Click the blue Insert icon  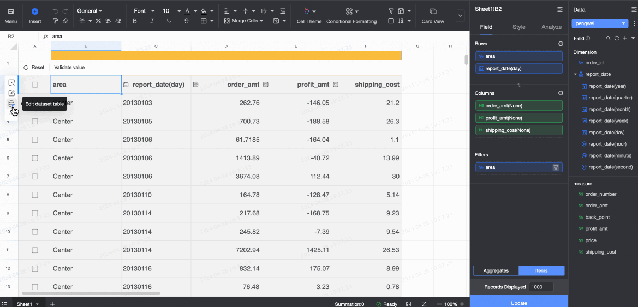coord(35,11)
